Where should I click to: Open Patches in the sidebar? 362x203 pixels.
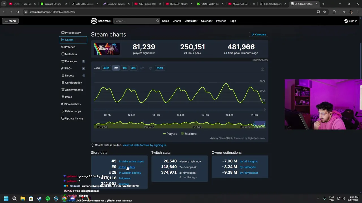pos(73,47)
